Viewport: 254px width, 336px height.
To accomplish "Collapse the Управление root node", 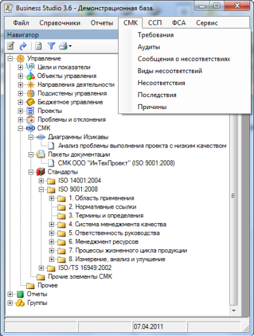I will click(x=10, y=58).
